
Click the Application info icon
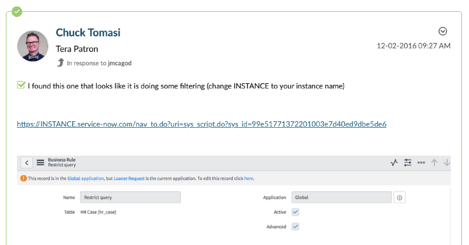400,198
